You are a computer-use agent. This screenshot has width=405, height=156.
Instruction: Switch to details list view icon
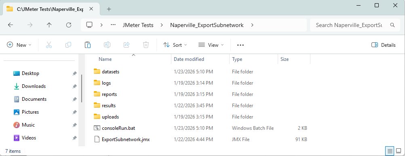tap(390, 151)
